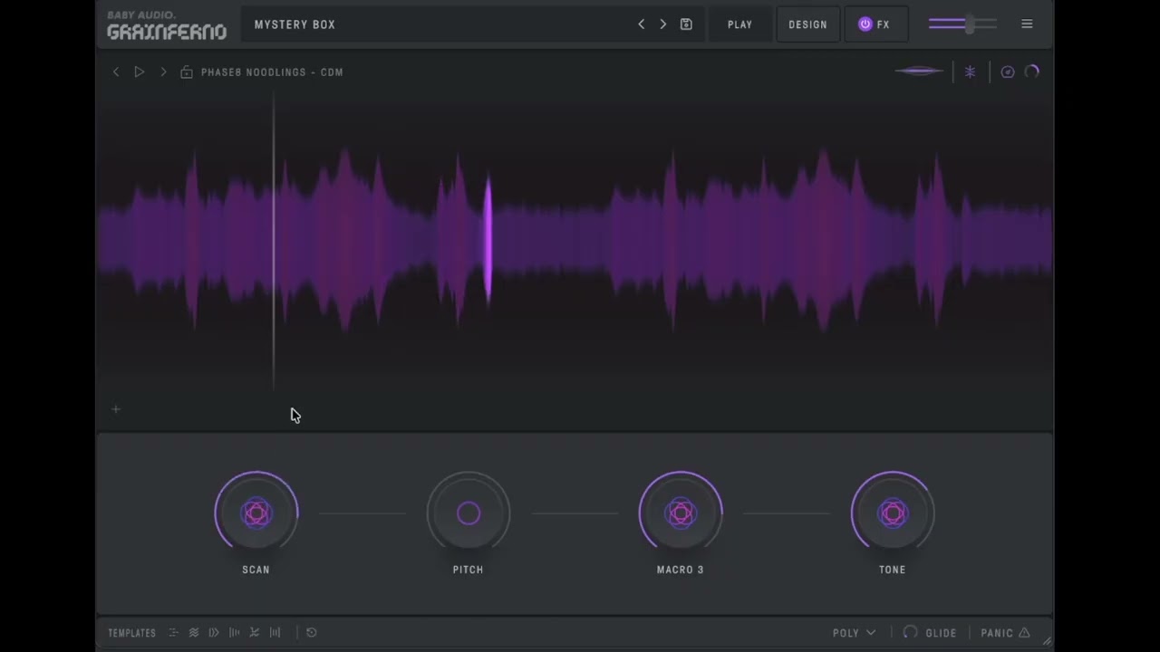Click the grain shape lens display
Viewport: 1160px width, 652px height.
click(x=919, y=72)
